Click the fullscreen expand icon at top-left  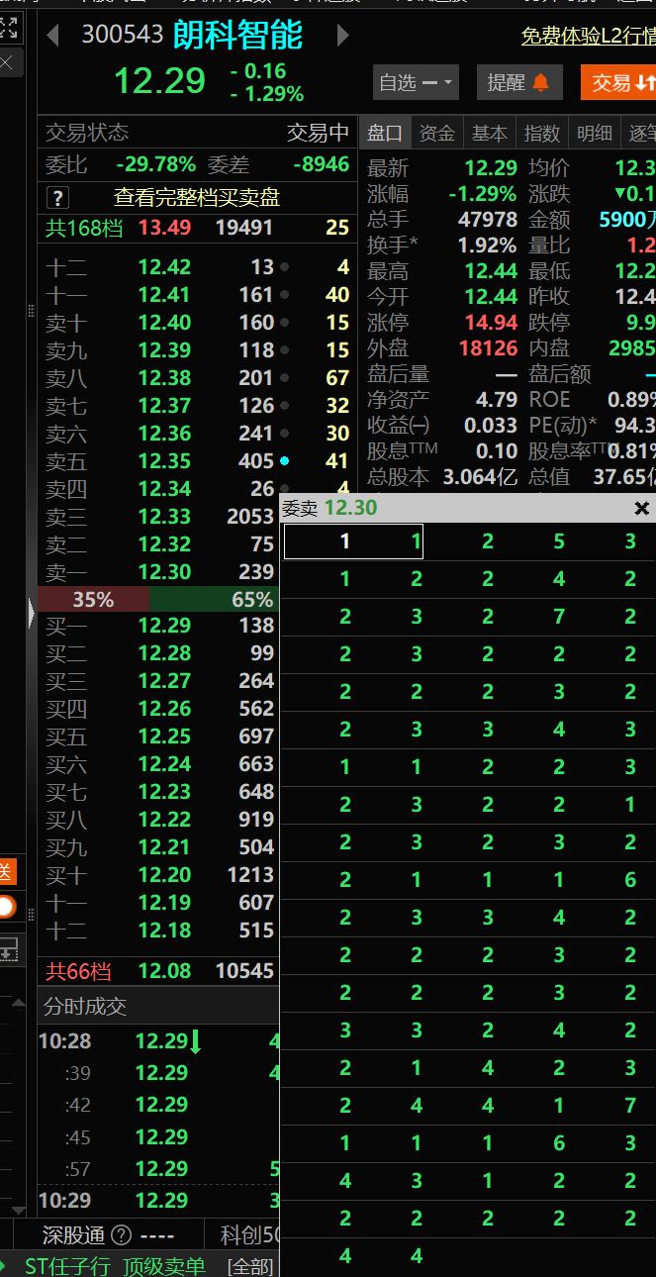tap(8, 28)
